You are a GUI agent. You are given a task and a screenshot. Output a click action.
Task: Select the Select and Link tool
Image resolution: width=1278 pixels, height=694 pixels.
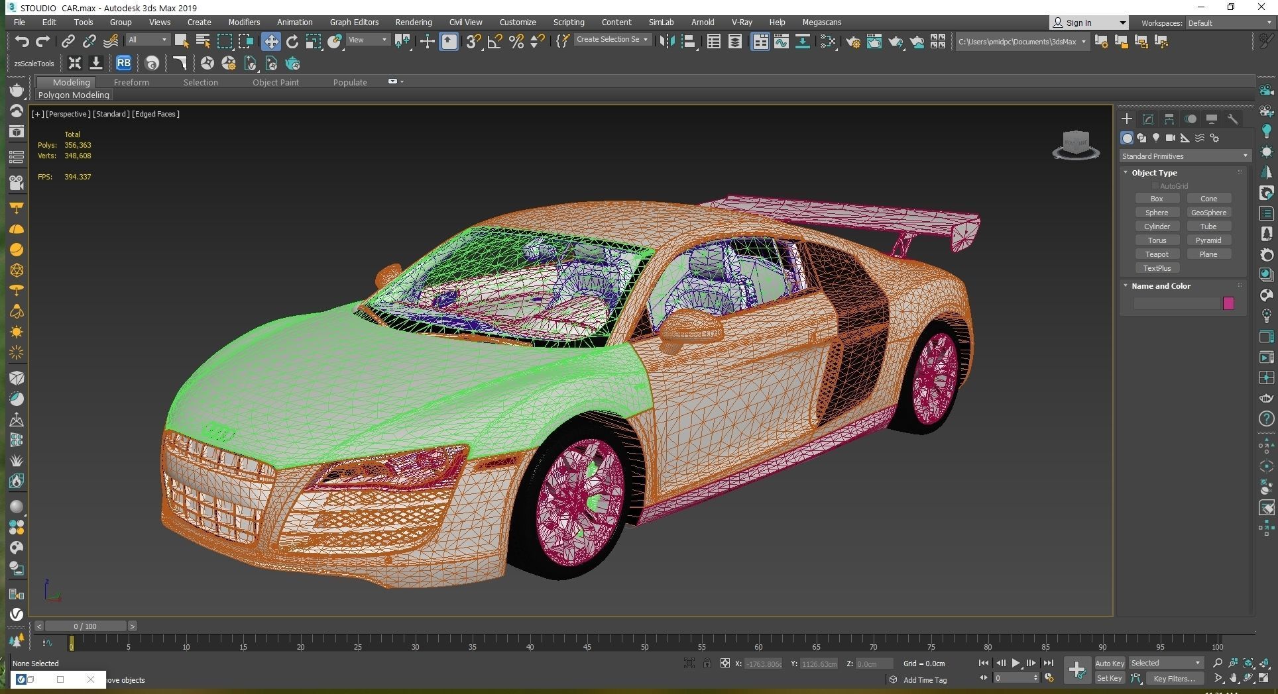tap(68, 41)
